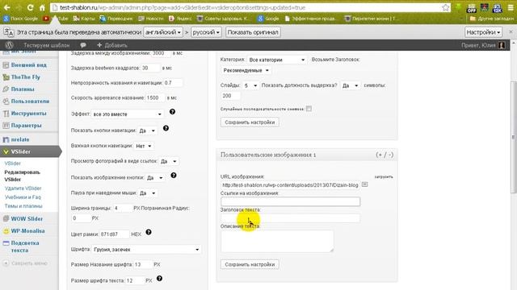Open the target language dropdown русский

(x=206, y=32)
